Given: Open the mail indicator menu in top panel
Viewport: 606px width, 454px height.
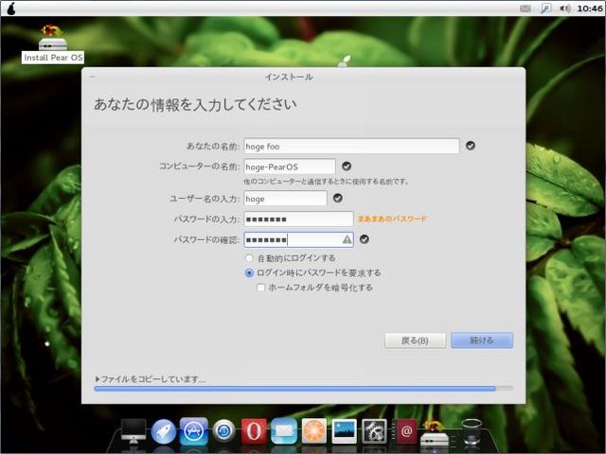Looking at the screenshot, I should point(526,9).
